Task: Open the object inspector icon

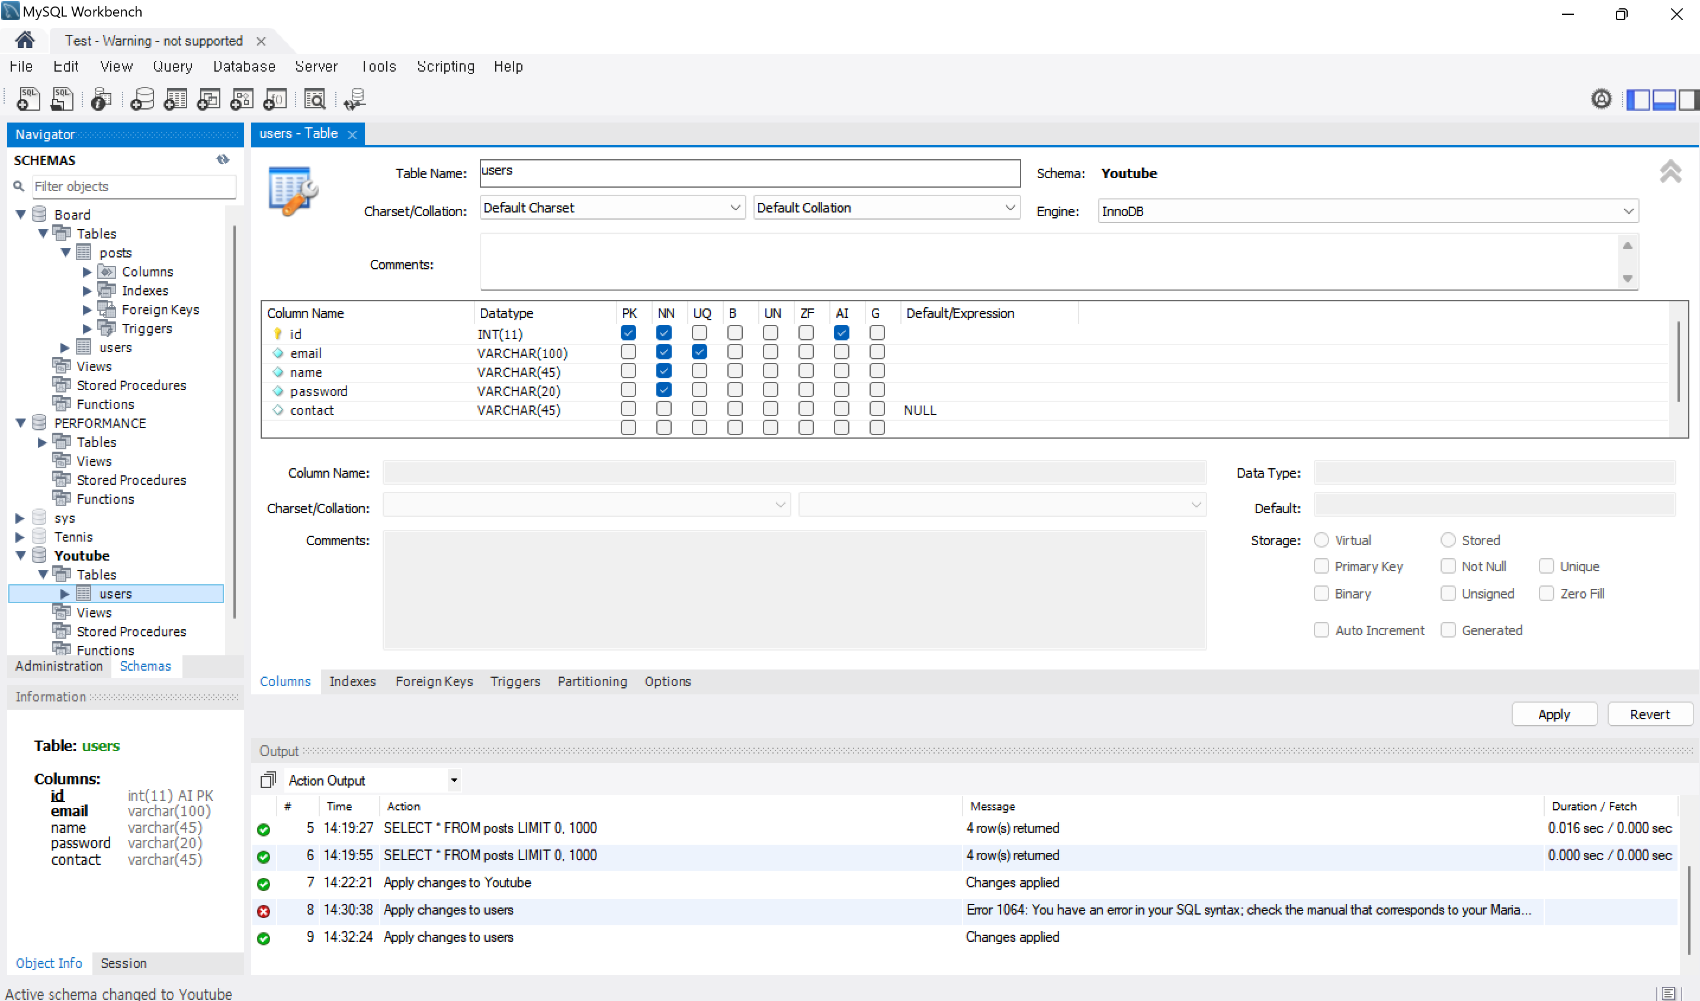Action: click(x=101, y=99)
